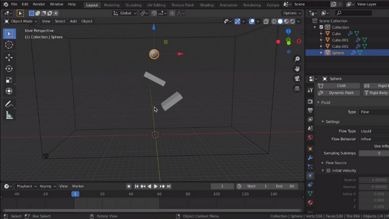Click the timeline frame 1 marker

[75, 194]
